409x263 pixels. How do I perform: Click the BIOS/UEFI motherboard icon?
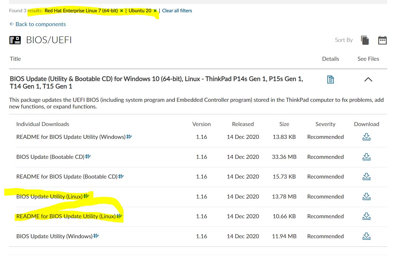(15, 40)
